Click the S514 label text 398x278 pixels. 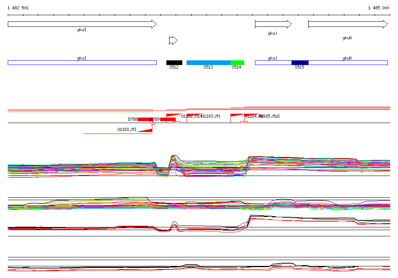click(x=236, y=67)
